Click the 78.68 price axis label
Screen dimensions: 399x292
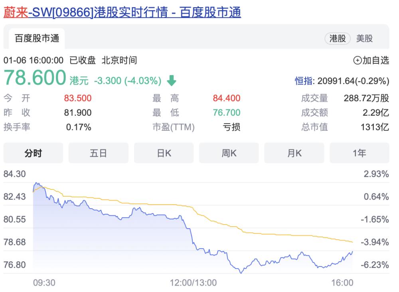coord(14,242)
